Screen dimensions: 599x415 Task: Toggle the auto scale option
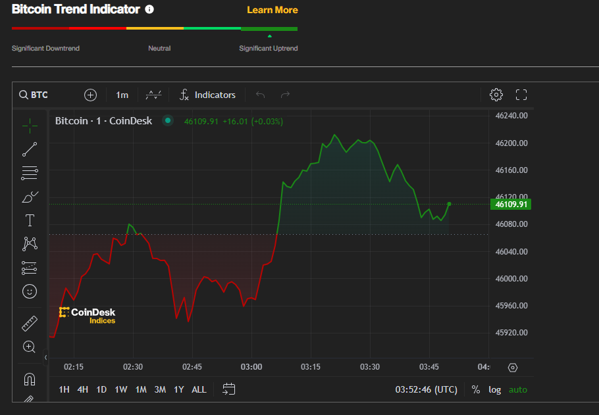(x=518, y=389)
